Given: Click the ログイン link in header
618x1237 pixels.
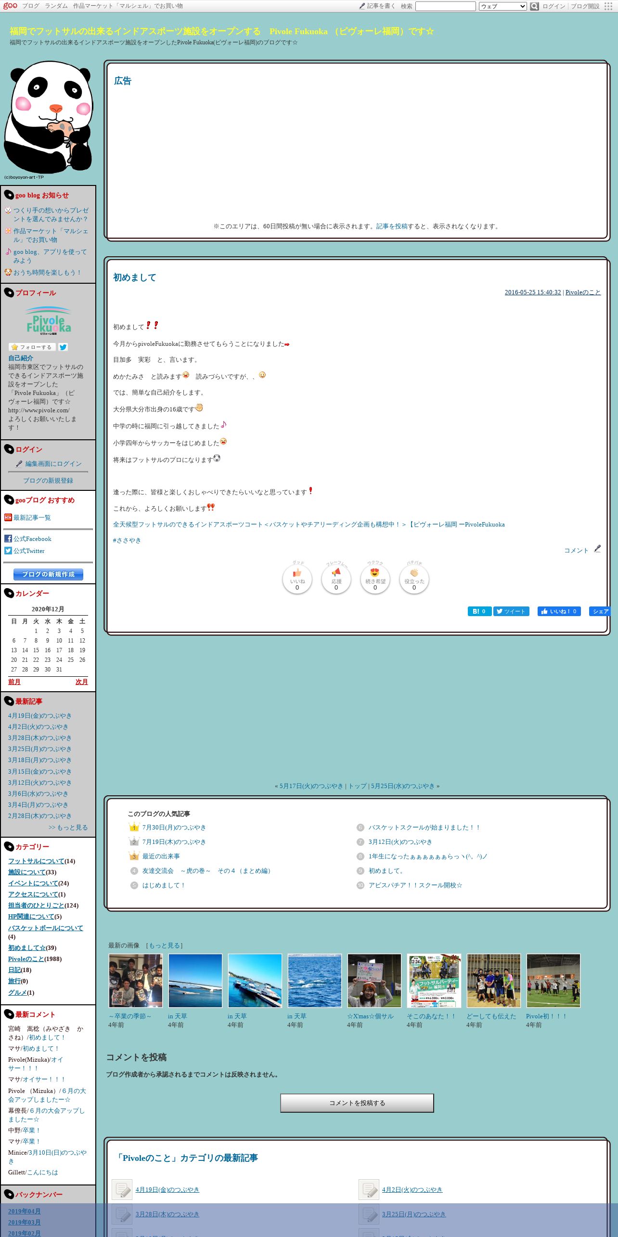Looking at the screenshot, I should pyautogui.click(x=554, y=6).
